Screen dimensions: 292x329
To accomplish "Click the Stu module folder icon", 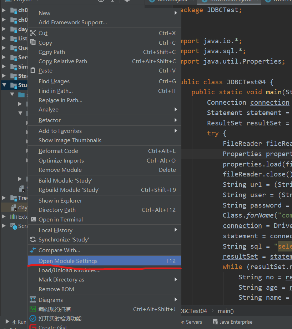I will [x=14, y=85].
